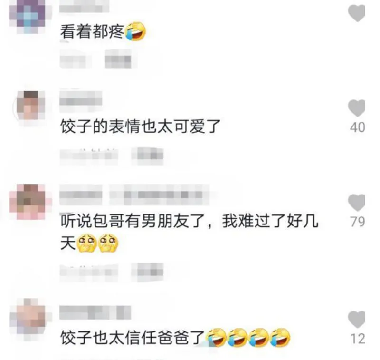The width and height of the screenshot is (380, 360).
Task: Click blurred reply button under "看着都疼"
Action: pos(118,59)
